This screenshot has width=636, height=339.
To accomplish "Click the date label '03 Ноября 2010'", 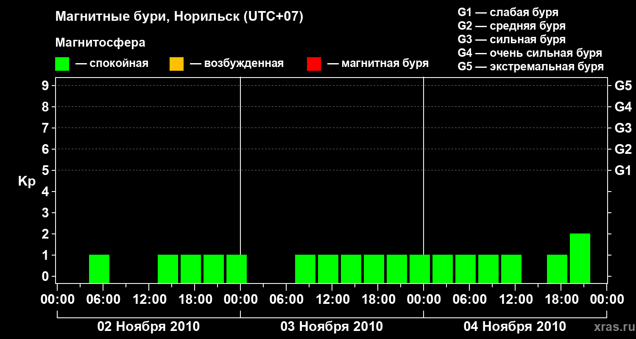I will [x=332, y=326].
